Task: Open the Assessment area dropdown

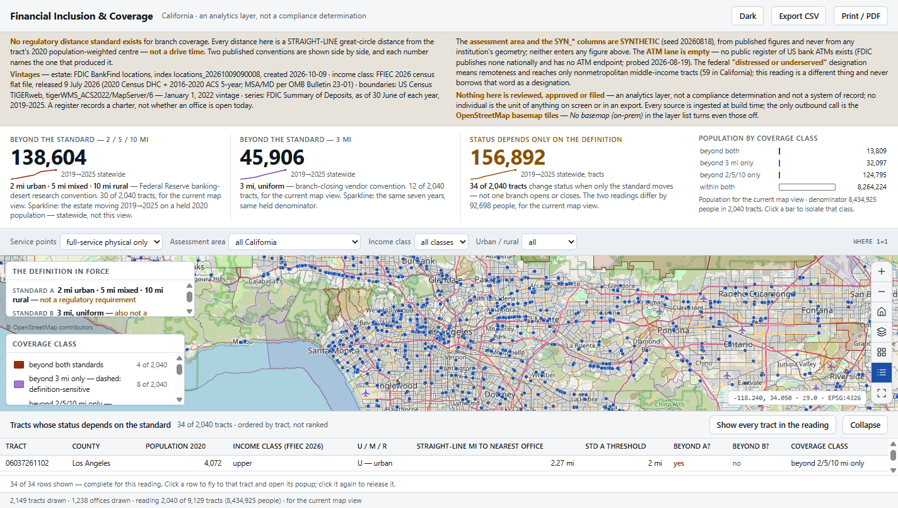Action: 294,242
